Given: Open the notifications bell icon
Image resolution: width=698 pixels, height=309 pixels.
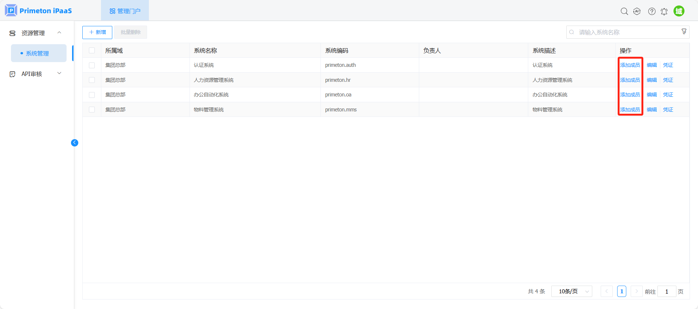Looking at the screenshot, I should [x=664, y=11].
